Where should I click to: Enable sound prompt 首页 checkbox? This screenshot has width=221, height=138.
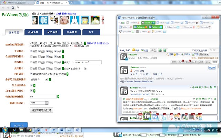31,62
